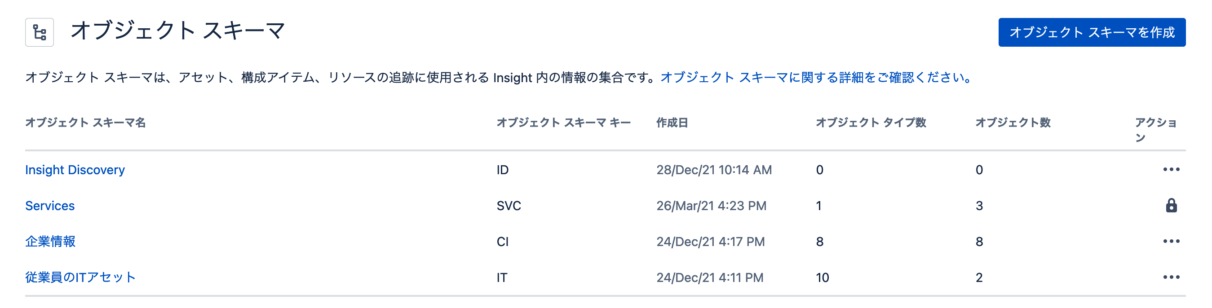Open actions menu for Insight Discovery
1212x308 pixels.
click(x=1171, y=169)
